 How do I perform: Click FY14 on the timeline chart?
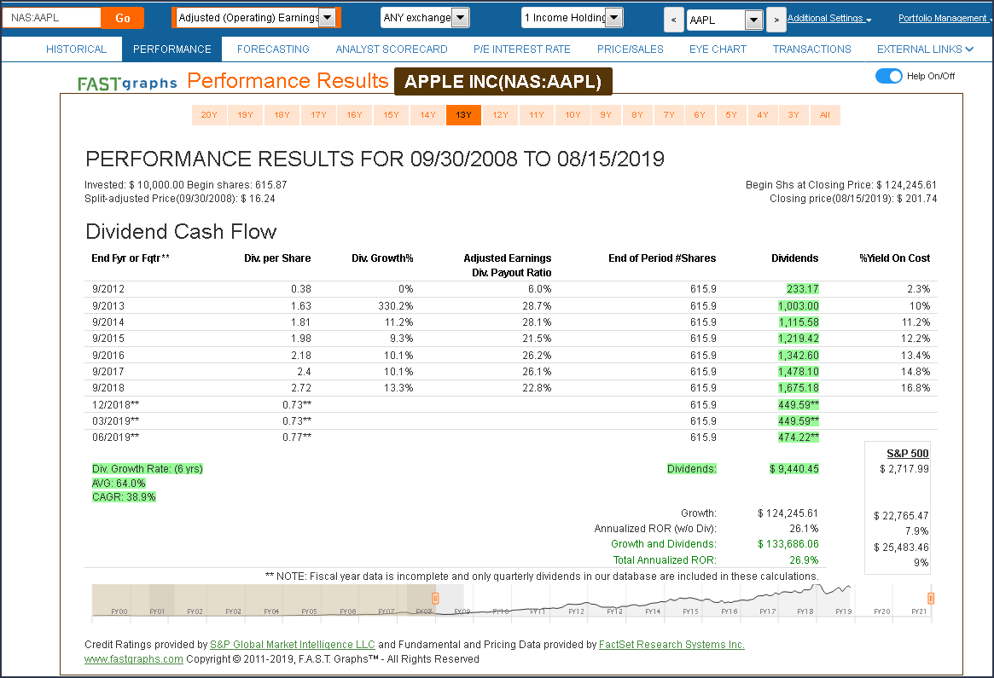pyautogui.click(x=653, y=611)
